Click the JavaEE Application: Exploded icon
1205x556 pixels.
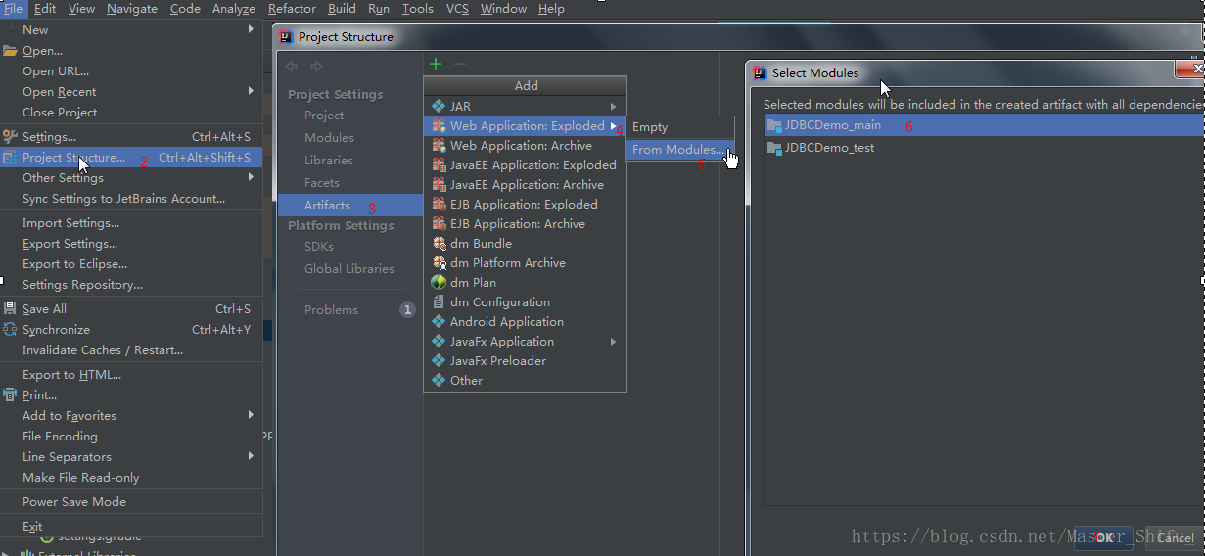(x=439, y=164)
